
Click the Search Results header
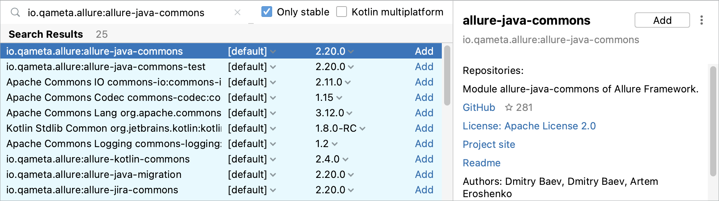click(45, 34)
